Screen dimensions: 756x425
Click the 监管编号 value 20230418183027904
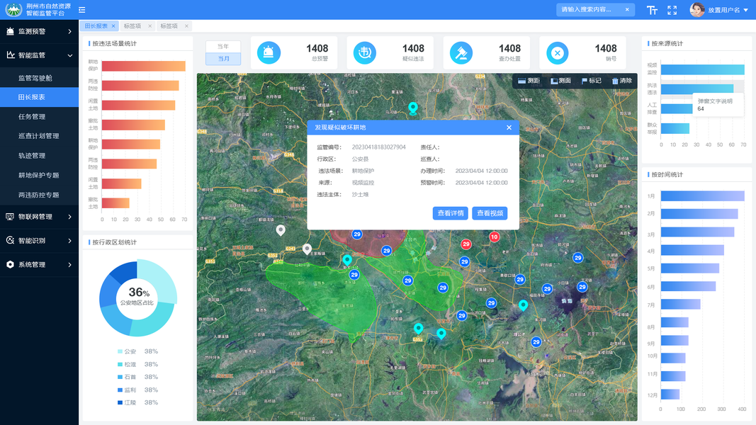(379, 147)
